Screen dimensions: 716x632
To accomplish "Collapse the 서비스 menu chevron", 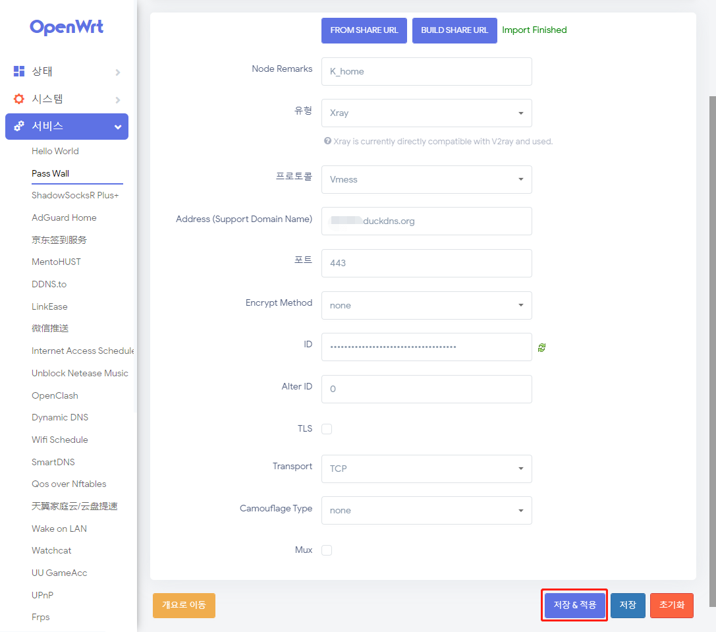I will [x=118, y=127].
